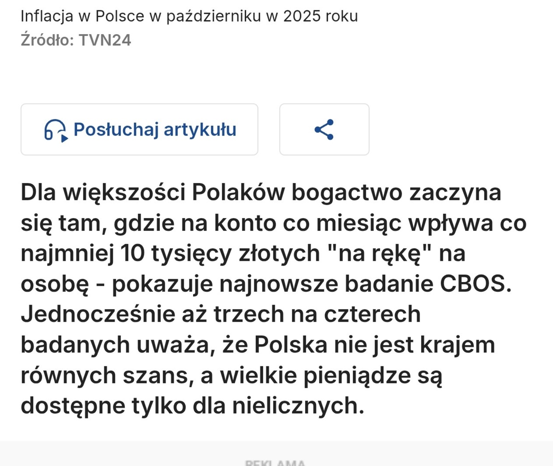This screenshot has height=466, width=553.
Task: Click the first line starting "Dla większości Polaków"
Action: pyautogui.click(x=261, y=192)
